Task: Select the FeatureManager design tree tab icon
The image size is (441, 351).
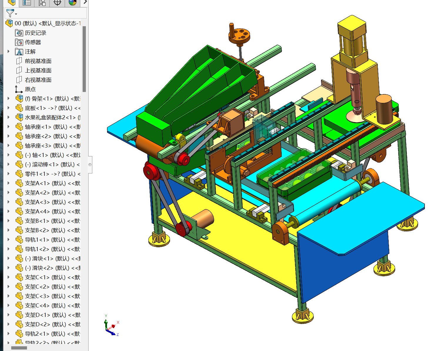Action: tap(12, 2)
